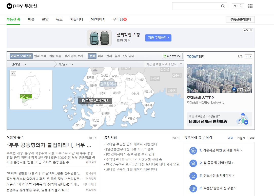Select 청약 tab in 똑똑하게 집 구하기
The width and height of the screenshot is (274, 196).
pos(252,138)
